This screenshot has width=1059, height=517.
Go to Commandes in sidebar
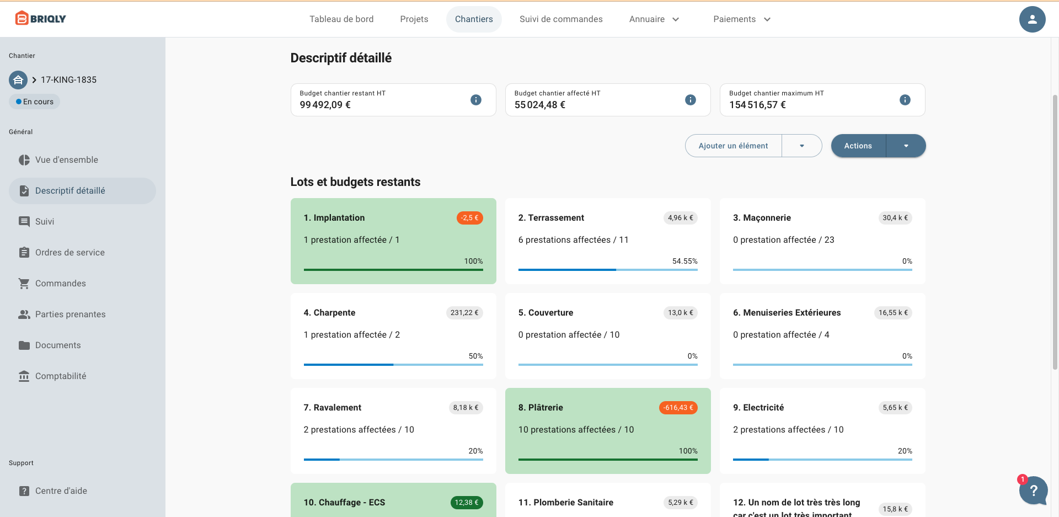82,284
